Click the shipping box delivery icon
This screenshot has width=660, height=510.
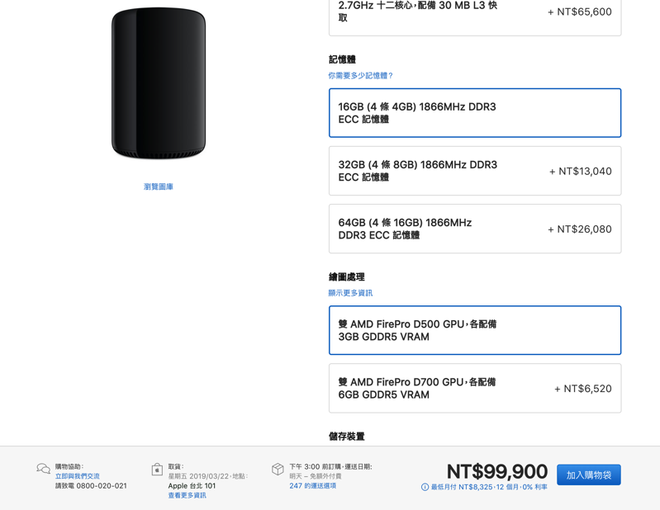click(x=278, y=469)
